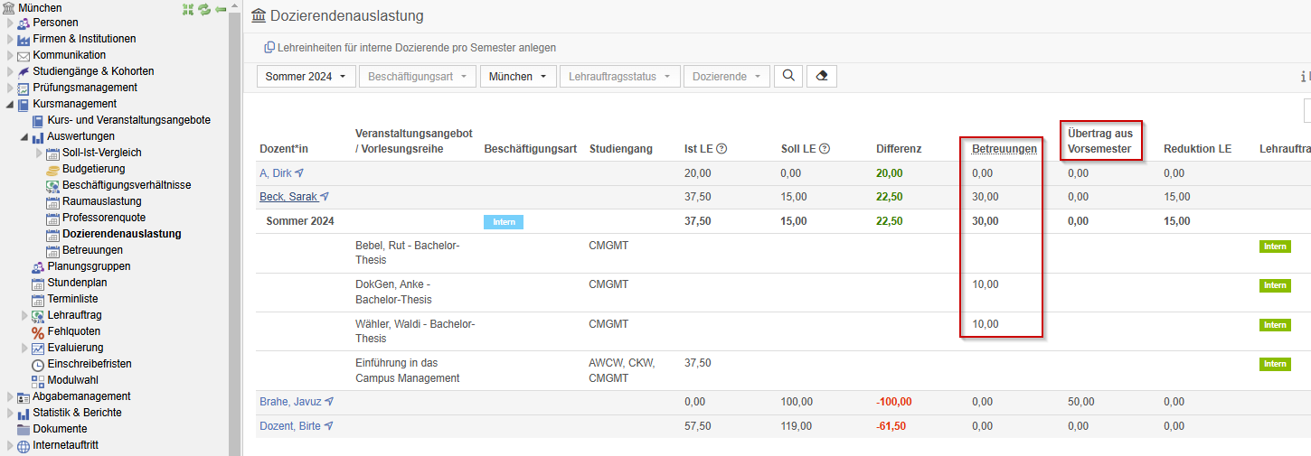Click the eraser icon to clear filters

(x=821, y=77)
